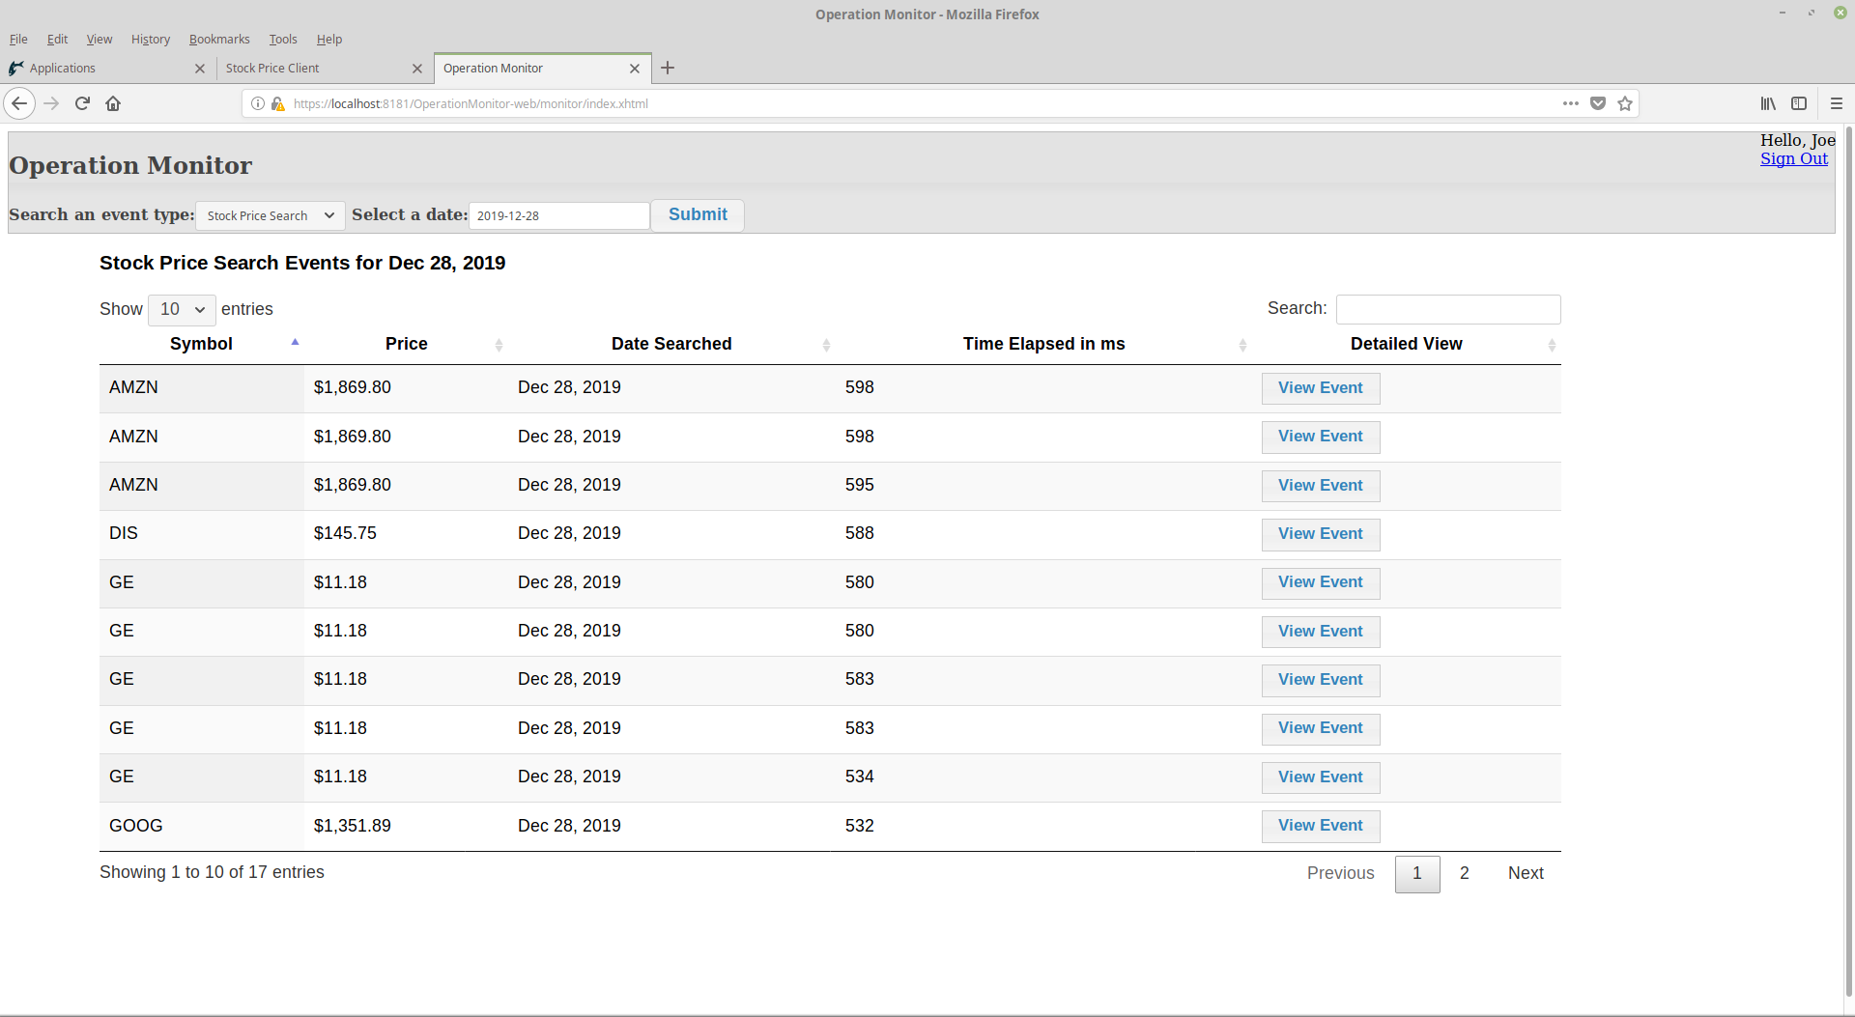View Event for the DIS row
Viewport: 1855px width, 1017px height.
point(1320,534)
